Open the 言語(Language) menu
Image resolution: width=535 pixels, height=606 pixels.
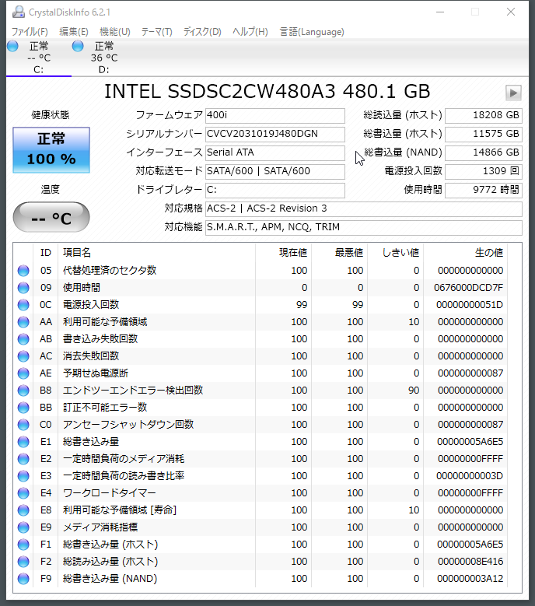(x=312, y=32)
